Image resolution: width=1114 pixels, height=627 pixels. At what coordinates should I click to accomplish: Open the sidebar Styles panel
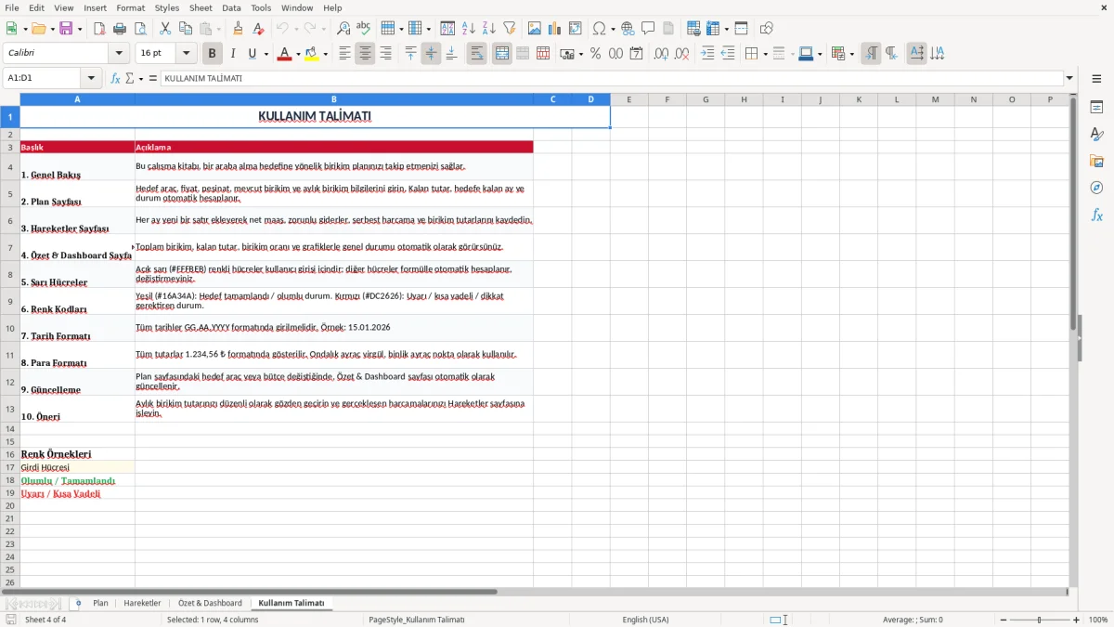point(1096,135)
